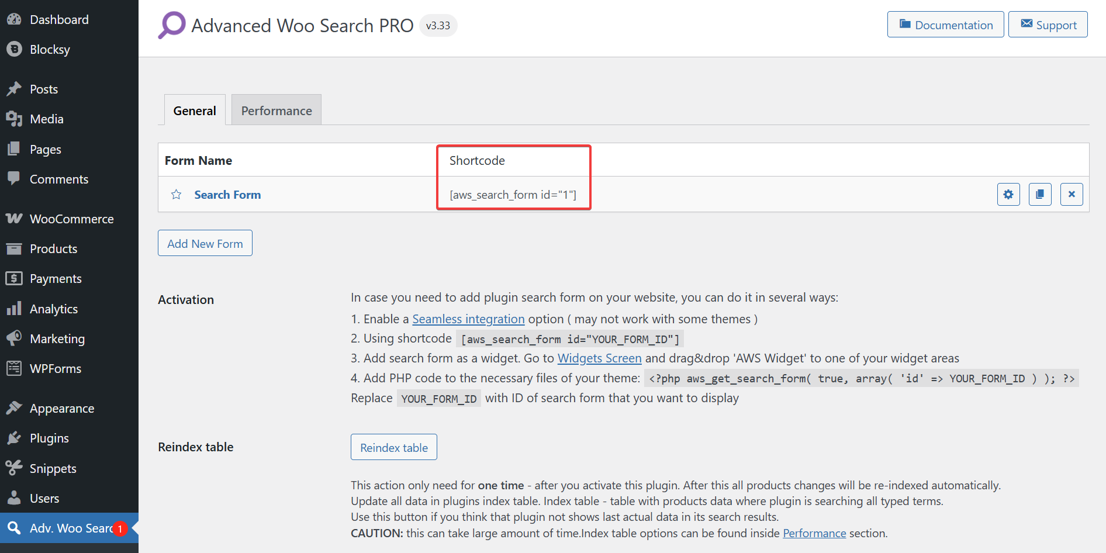
Task: Open the Performance tab
Action: point(276,110)
